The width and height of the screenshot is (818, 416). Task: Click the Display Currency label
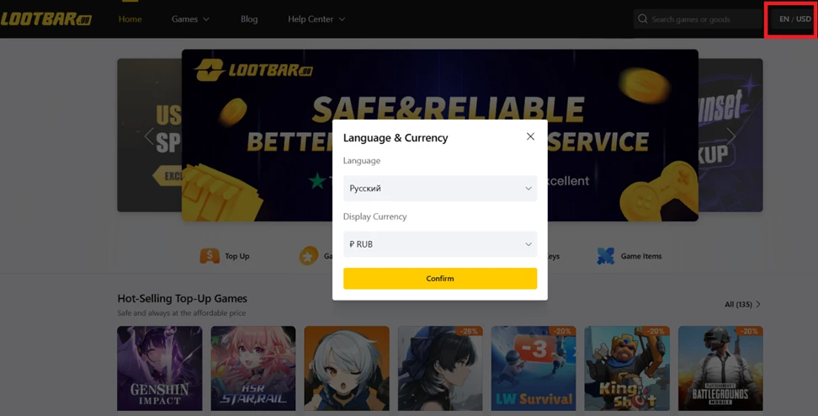374,216
